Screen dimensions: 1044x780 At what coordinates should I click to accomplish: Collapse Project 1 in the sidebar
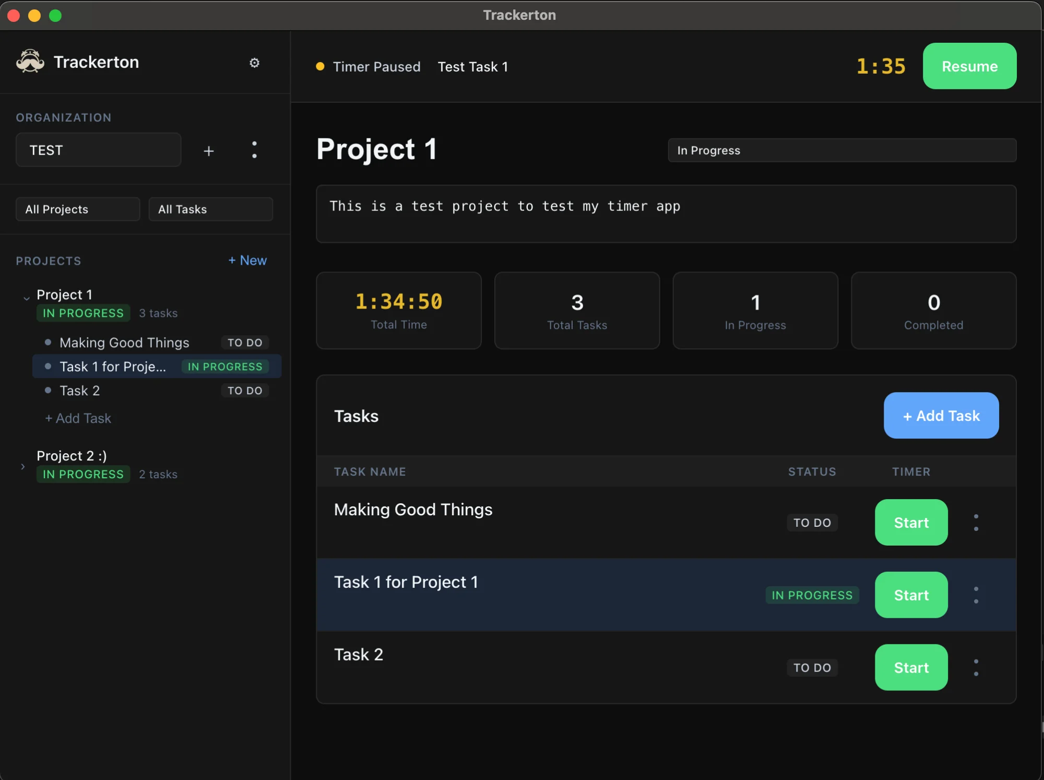pos(26,298)
